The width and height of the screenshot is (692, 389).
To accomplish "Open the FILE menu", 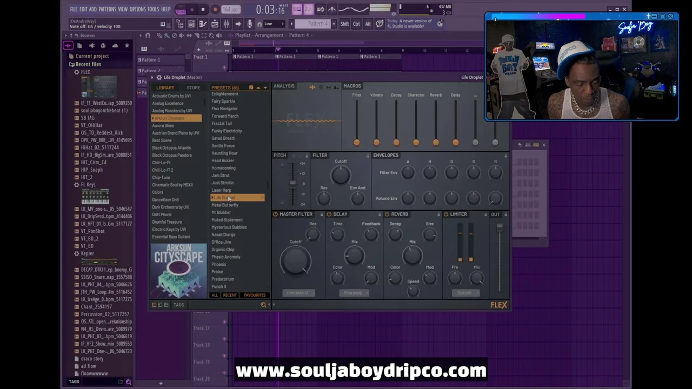I will click(74, 9).
